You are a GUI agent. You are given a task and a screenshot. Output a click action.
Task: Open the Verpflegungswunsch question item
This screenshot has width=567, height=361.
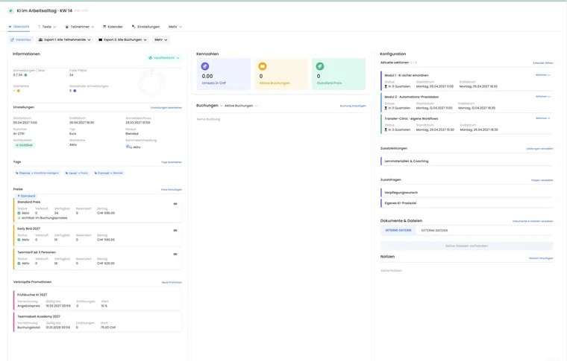pyautogui.click(x=467, y=193)
